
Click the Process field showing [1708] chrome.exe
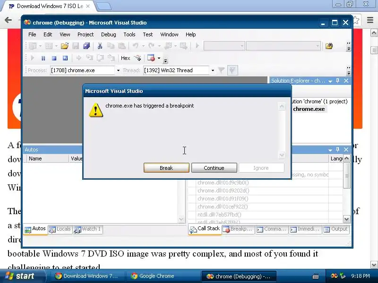coord(82,70)
